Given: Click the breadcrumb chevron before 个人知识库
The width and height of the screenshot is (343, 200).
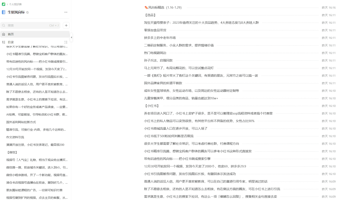Looking at the screenshot, I should click(x=7, y=4).
